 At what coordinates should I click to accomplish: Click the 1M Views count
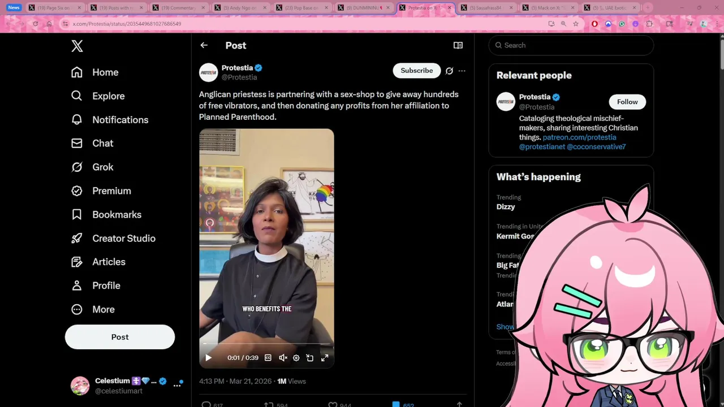291,382
